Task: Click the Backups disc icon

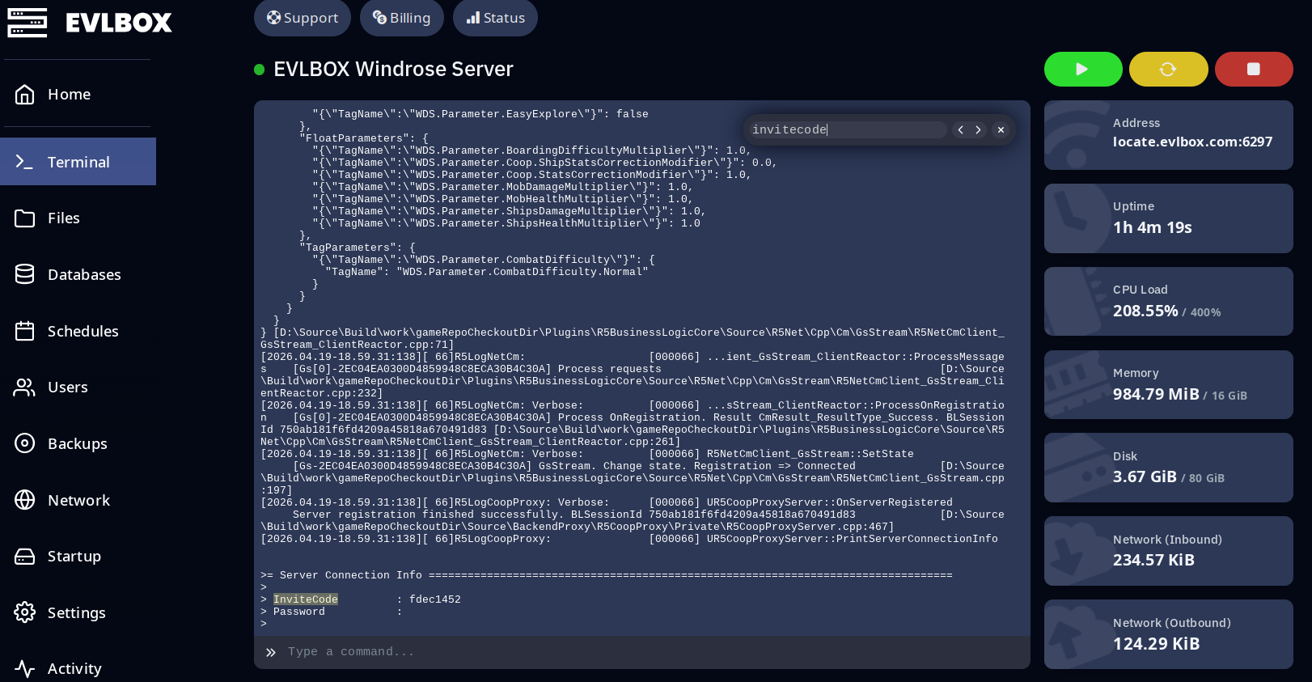Action: coord(25,443)
